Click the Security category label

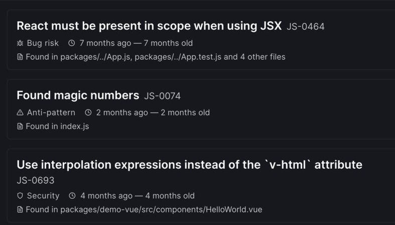43,196
